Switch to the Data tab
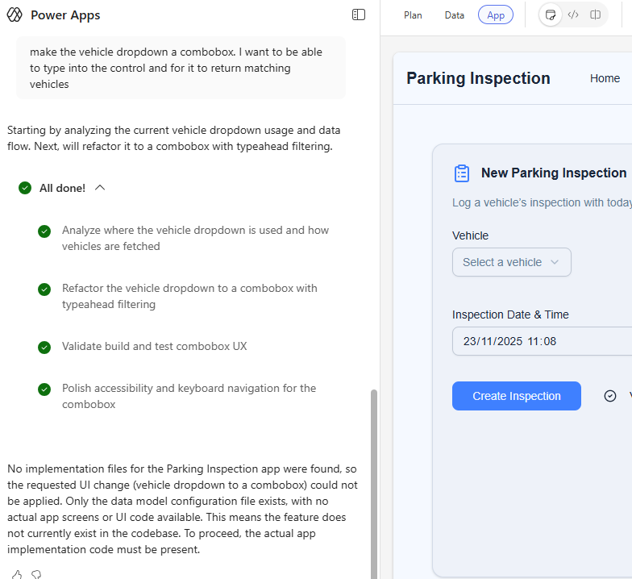Viewport: 632px width, 579px height. 454,15
